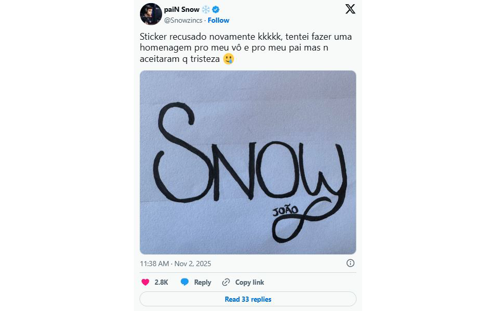Click the chain copy link icon

click(226, 282)
